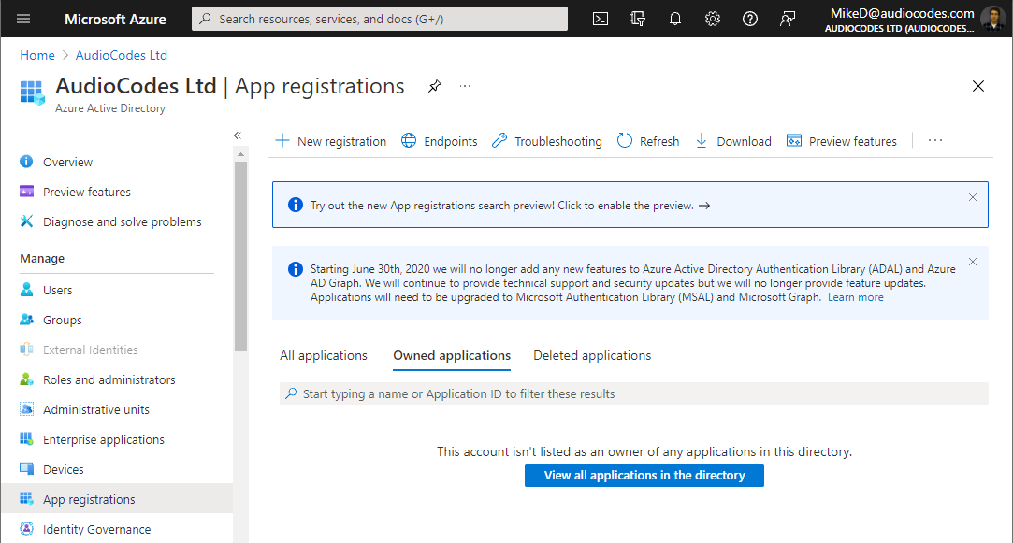Click New registration in the toolbar
This screenshot has height=543, width=1013.
[x=330, y=141]
